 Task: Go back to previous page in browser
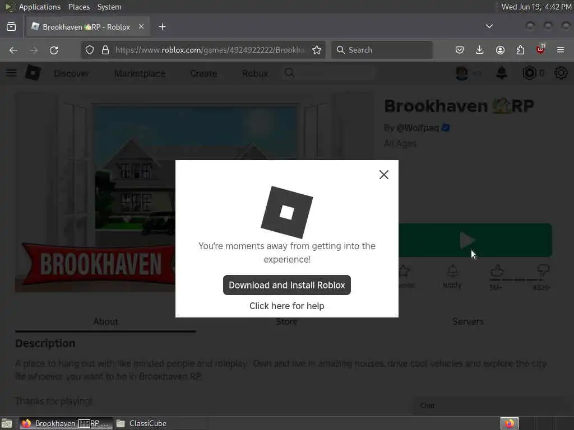coord(13,50)
